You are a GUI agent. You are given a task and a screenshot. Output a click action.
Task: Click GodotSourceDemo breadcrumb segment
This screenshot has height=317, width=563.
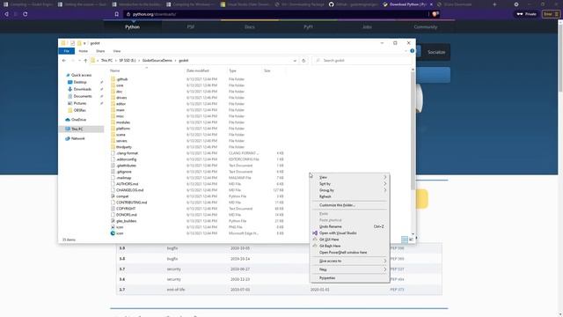point(157,61)
